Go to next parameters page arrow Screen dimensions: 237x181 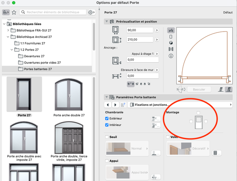point(115,105)
